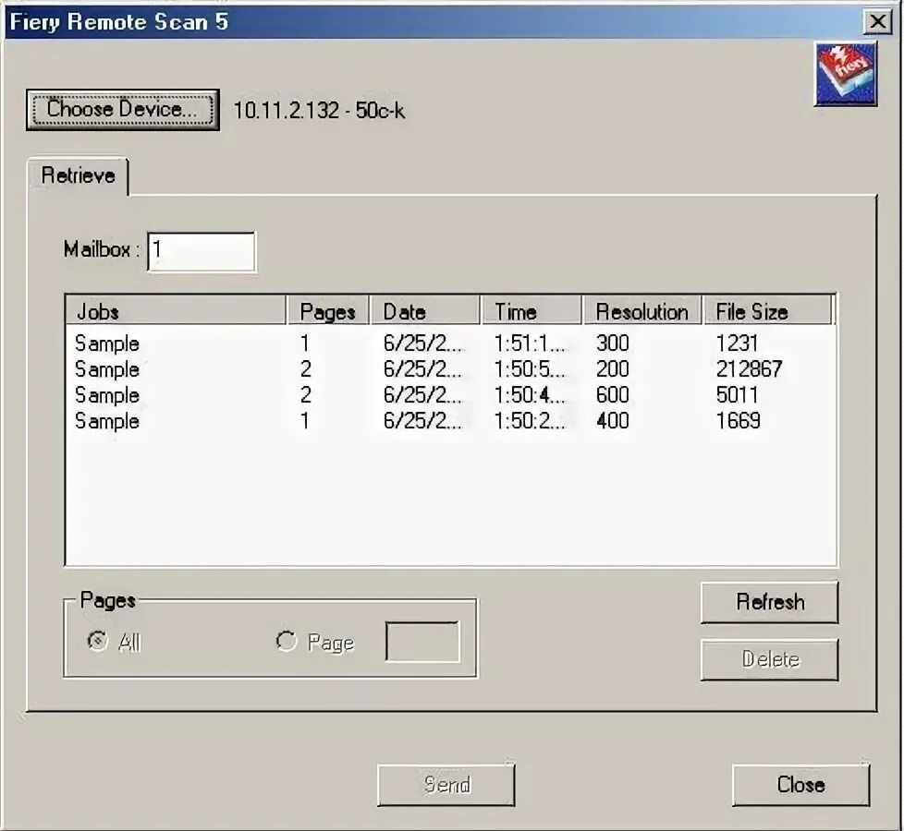
Task: Select the Page radio button
Action: coord(286,641)
